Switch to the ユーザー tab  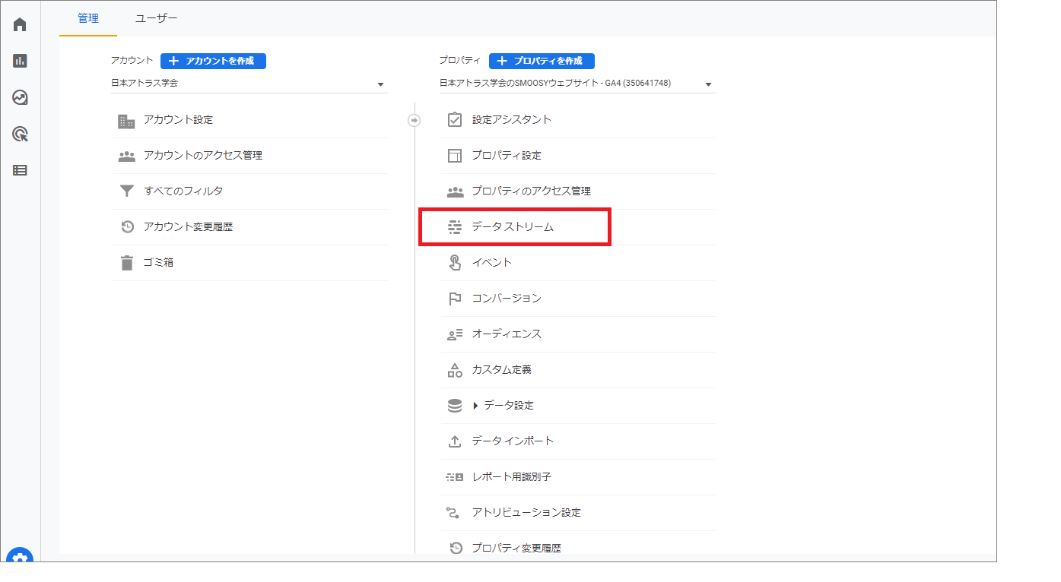pyautogui.click(x=157, y=18)
